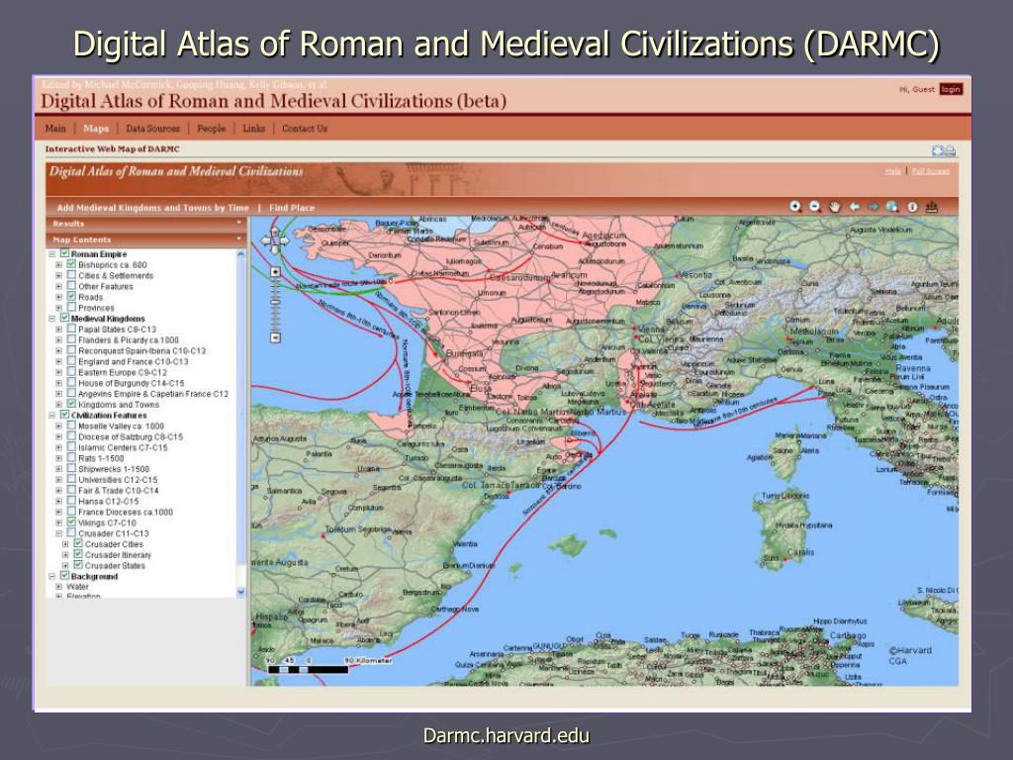Go forward to next map extent
The height and width of the screenshot is (760, 1013).
tap(874, 207)
